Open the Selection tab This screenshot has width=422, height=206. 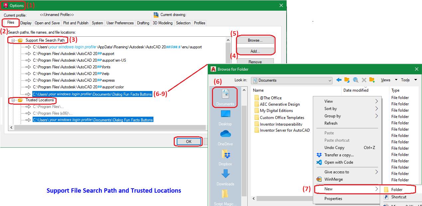183,23
